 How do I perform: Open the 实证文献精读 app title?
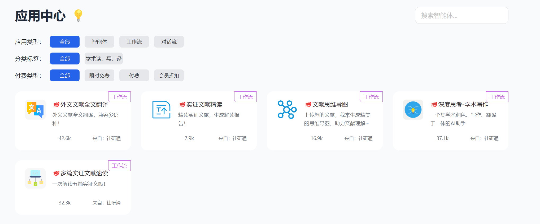204,105
